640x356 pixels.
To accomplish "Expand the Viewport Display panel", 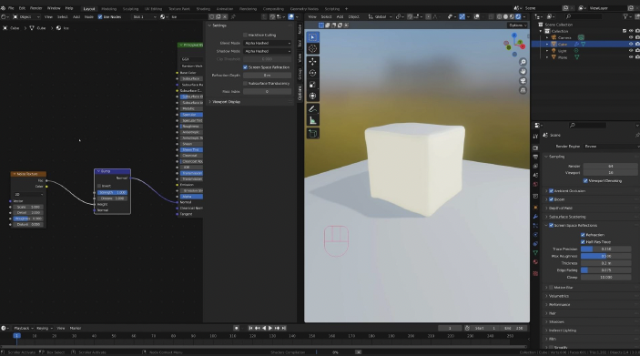I will point(226,102).
